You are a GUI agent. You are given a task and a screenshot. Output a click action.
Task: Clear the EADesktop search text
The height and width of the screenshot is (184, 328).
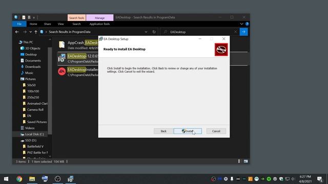pyautogui.click(x=235, y=32)
